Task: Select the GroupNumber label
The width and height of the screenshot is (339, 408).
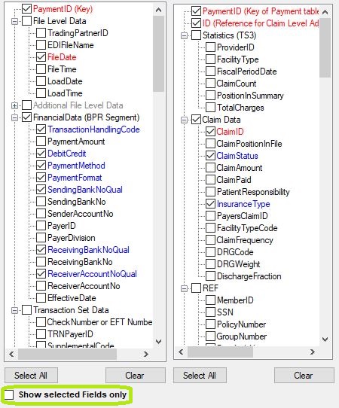Action: click(x=242, y=336)
